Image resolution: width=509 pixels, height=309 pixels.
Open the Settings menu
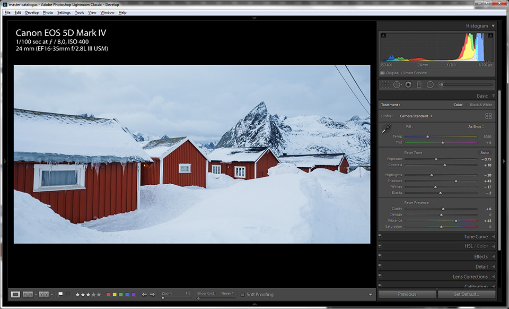(64, 12)
